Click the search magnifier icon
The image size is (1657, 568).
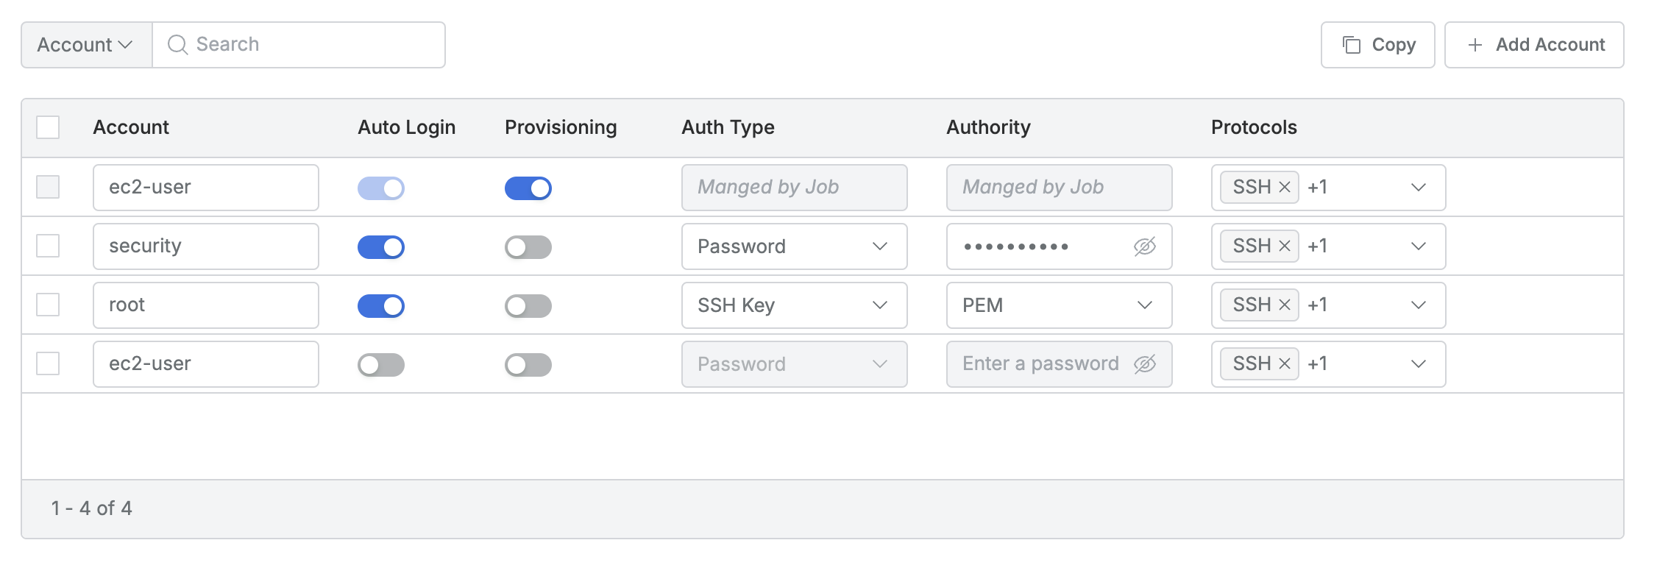coord(177,45)
